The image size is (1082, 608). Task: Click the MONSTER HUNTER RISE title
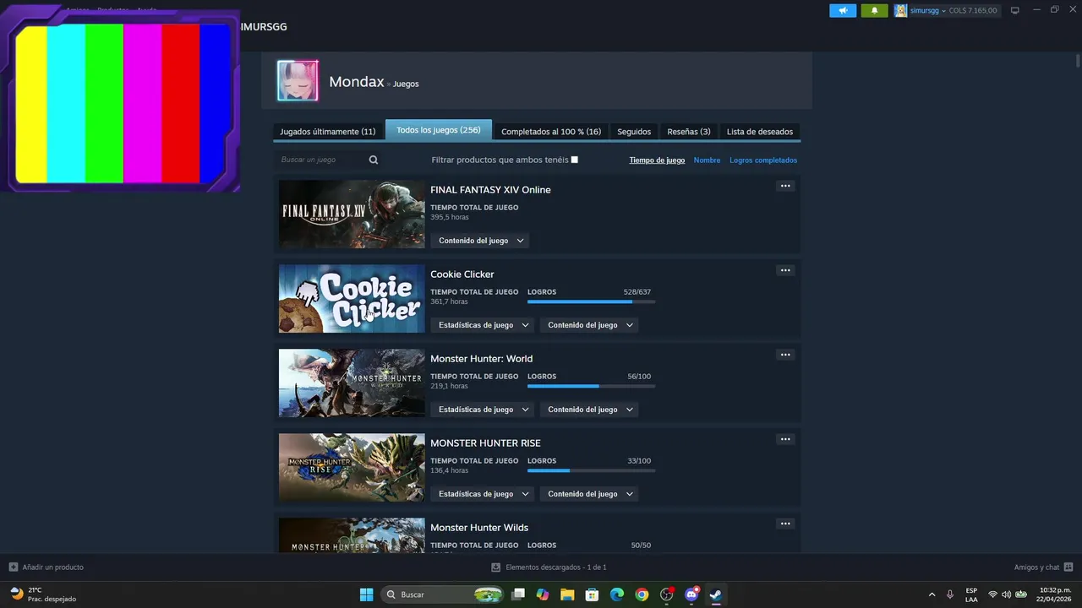(x=485, y=443)
